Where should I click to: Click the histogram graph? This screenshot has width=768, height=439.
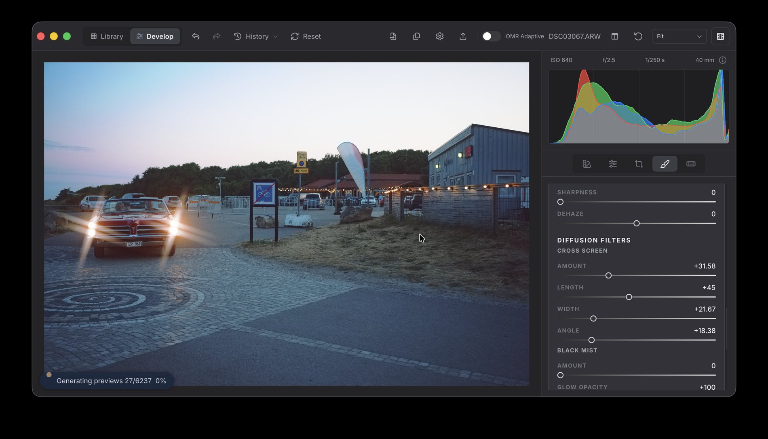tap(639, 106)
